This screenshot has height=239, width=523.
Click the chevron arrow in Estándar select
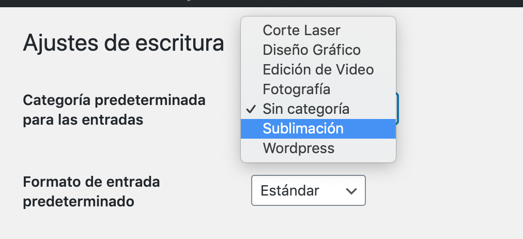click(351, 191)
